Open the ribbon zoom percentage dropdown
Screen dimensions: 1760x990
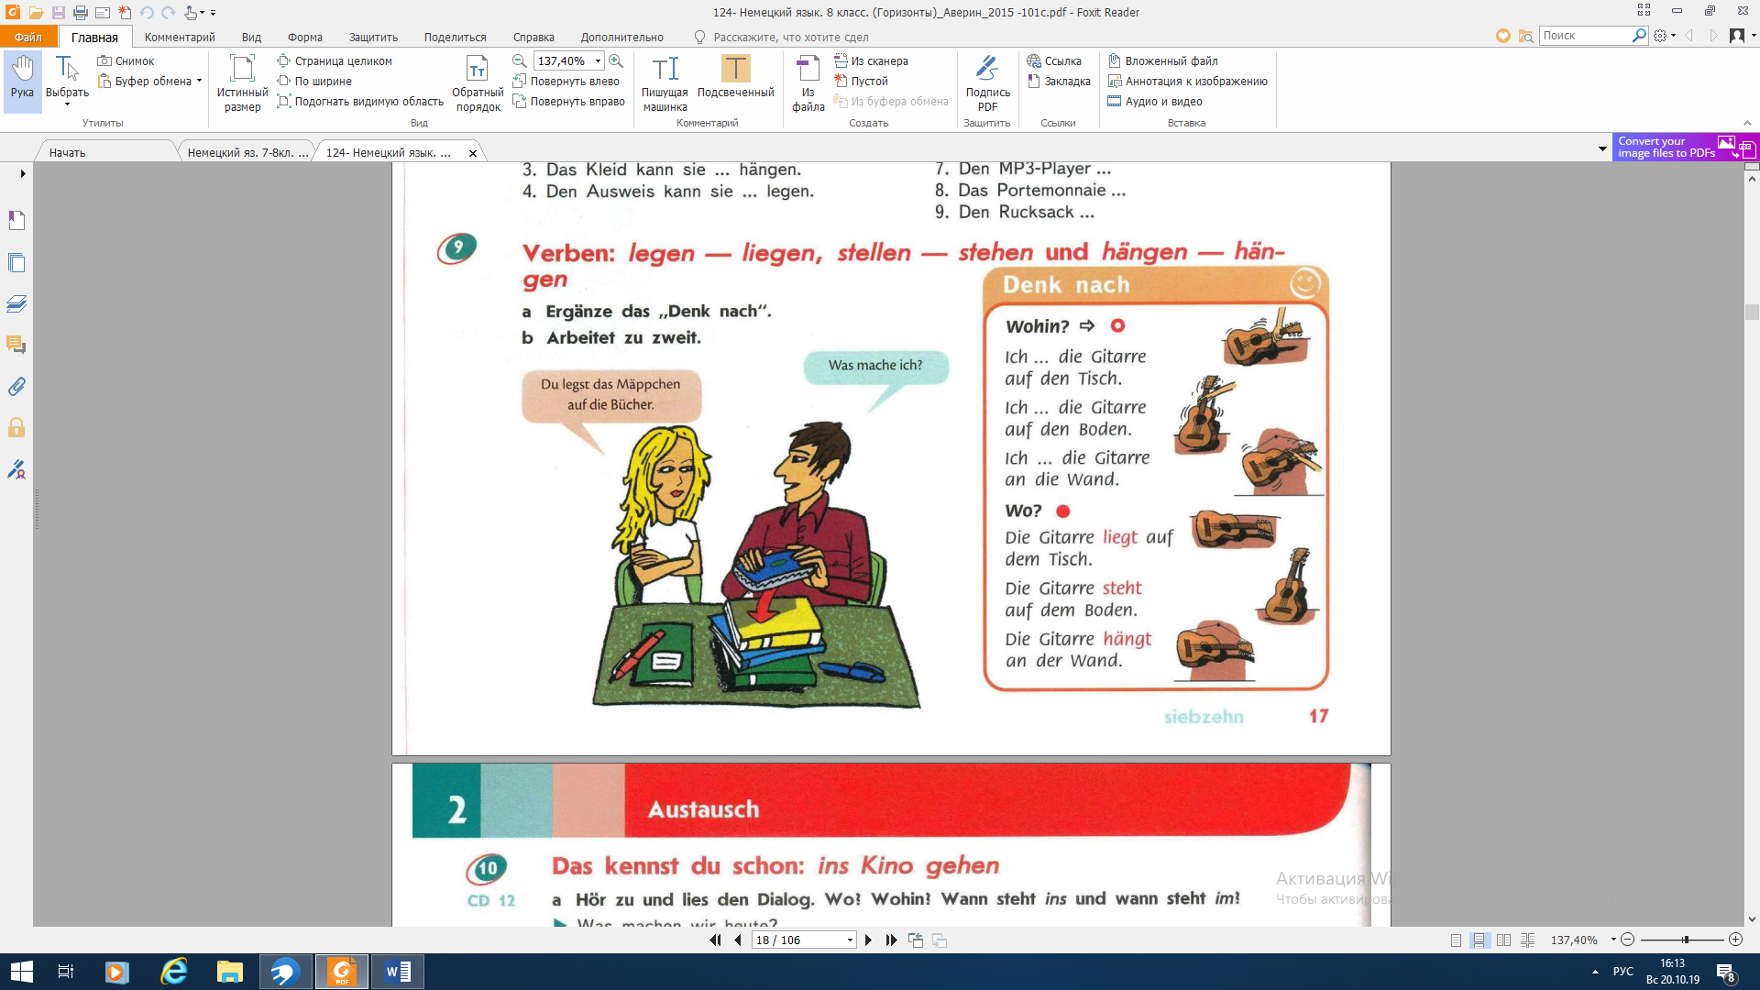pos(599,61)
